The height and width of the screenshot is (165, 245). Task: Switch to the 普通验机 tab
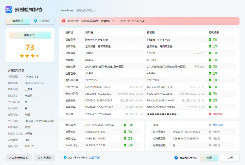18,21
